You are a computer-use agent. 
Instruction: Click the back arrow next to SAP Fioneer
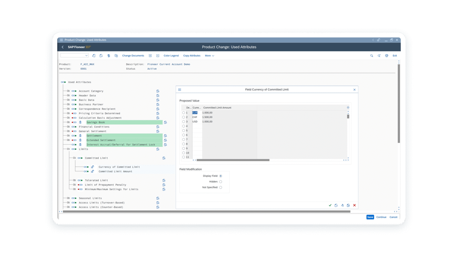pos(62,47)
